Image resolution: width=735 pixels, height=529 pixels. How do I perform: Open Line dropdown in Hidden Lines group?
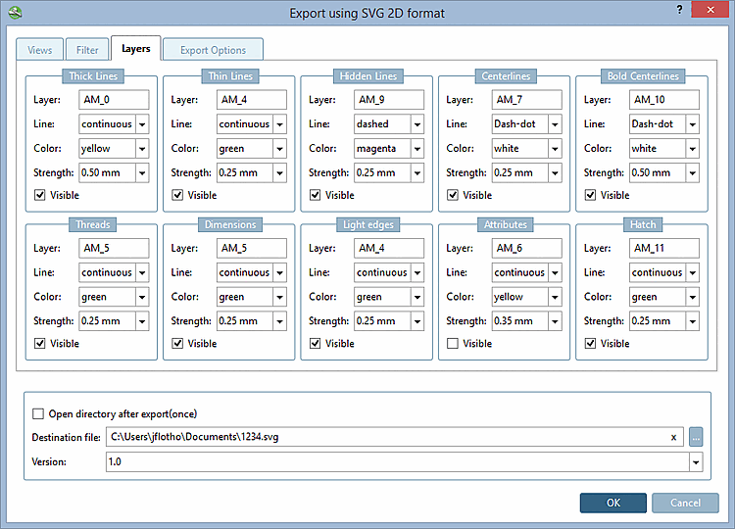416,124
